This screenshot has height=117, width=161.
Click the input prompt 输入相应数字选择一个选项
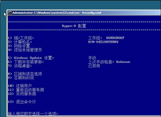coord(33,114)
